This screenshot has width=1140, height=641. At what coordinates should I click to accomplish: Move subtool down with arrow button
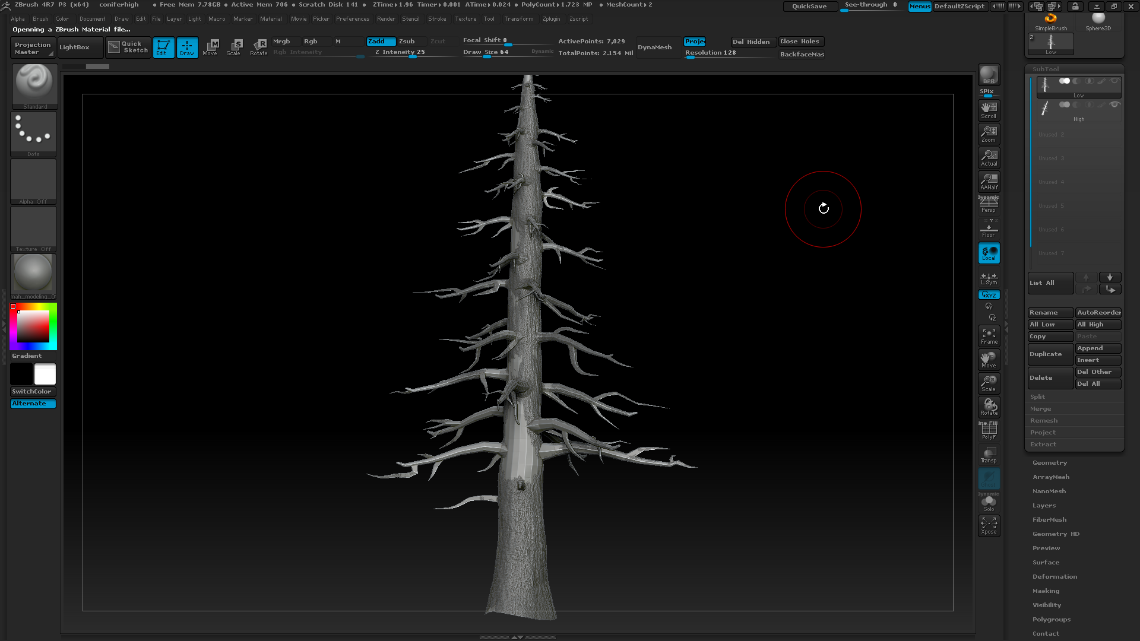[1110, 277]
